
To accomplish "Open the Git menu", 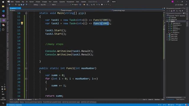I will click(27, 2).
